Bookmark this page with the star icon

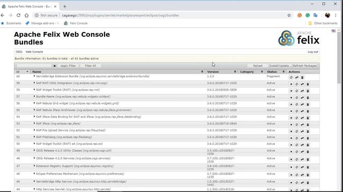(289, 15)
